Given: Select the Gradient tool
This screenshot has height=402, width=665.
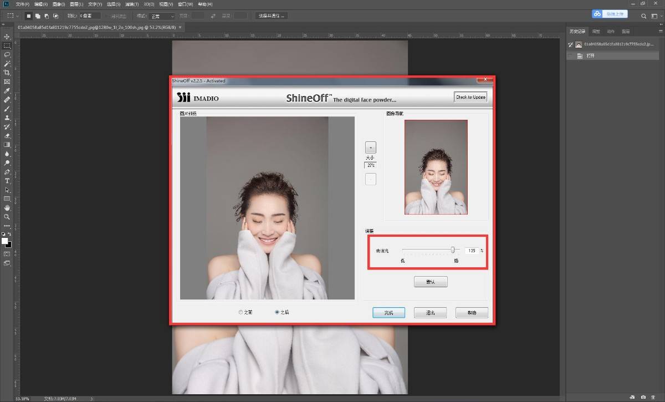Looking at the screenshot, I should pyautogui.click(x=7, y=145).
